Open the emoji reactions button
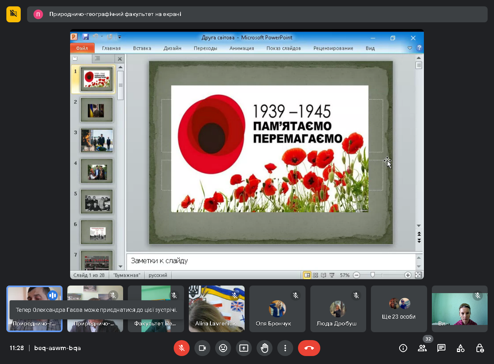494x364 pixels. pyautogui.click(x=223, y=348)
